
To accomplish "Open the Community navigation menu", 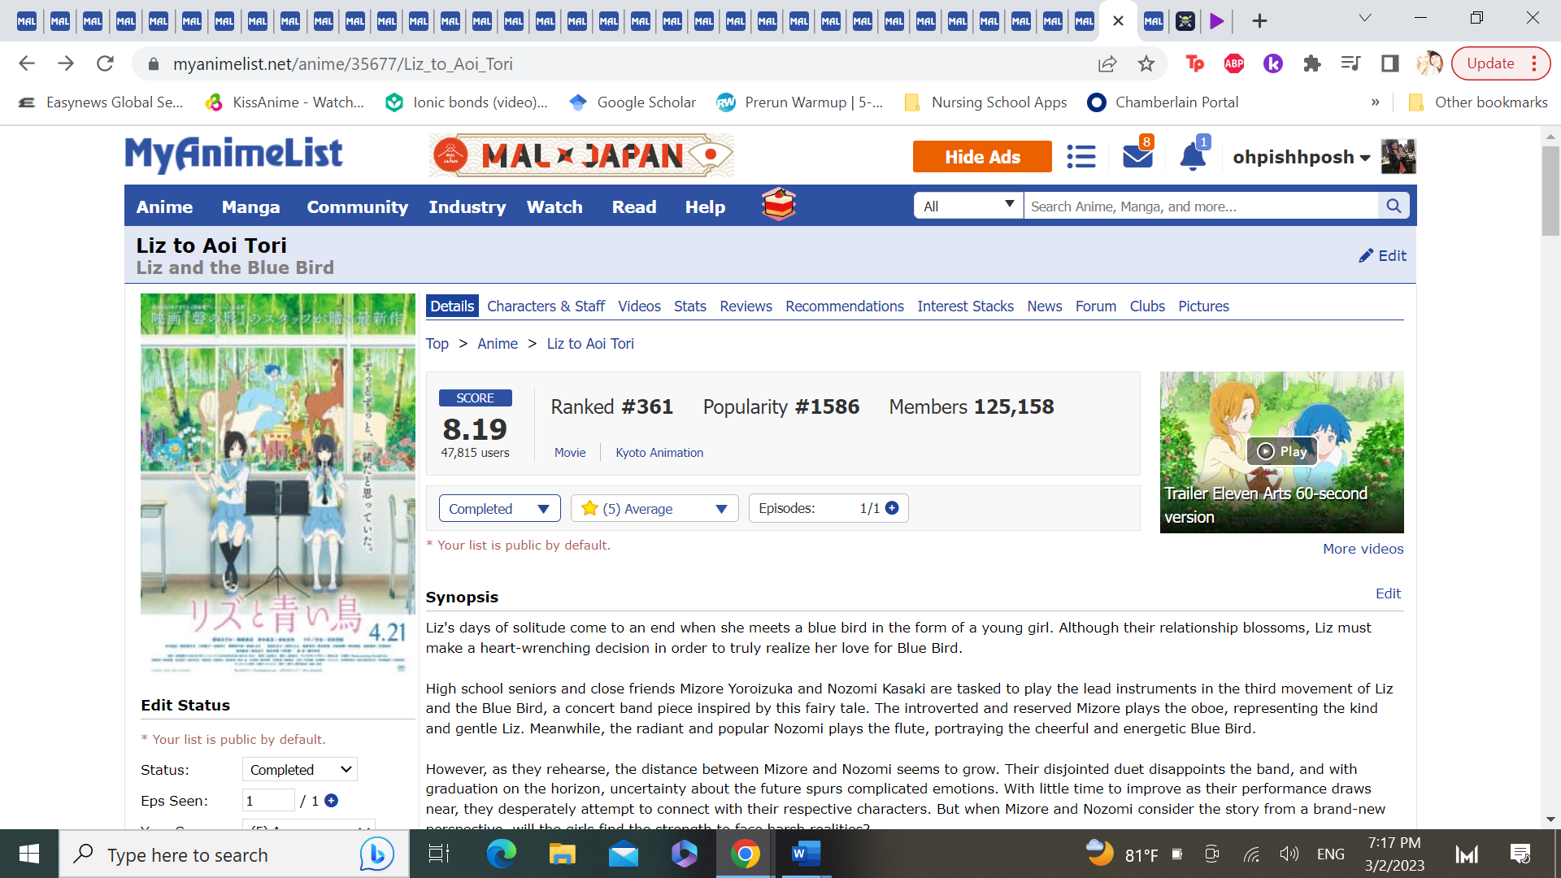I will coord(358,206).
